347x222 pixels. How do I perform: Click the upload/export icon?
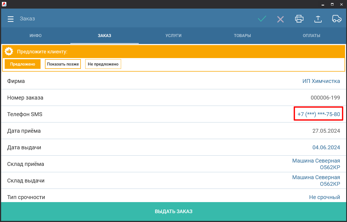tap(318, 19)
